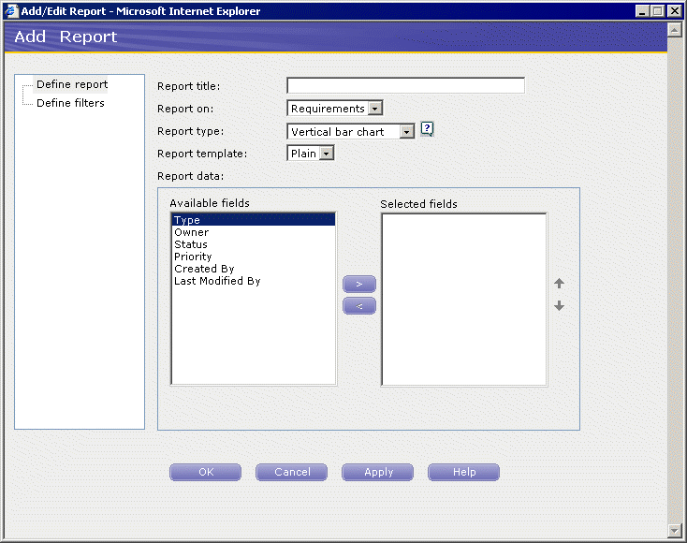This screenshot has height=543, width=687.
Task: Move selected field down with down arrow
Action: pos(559,305)
